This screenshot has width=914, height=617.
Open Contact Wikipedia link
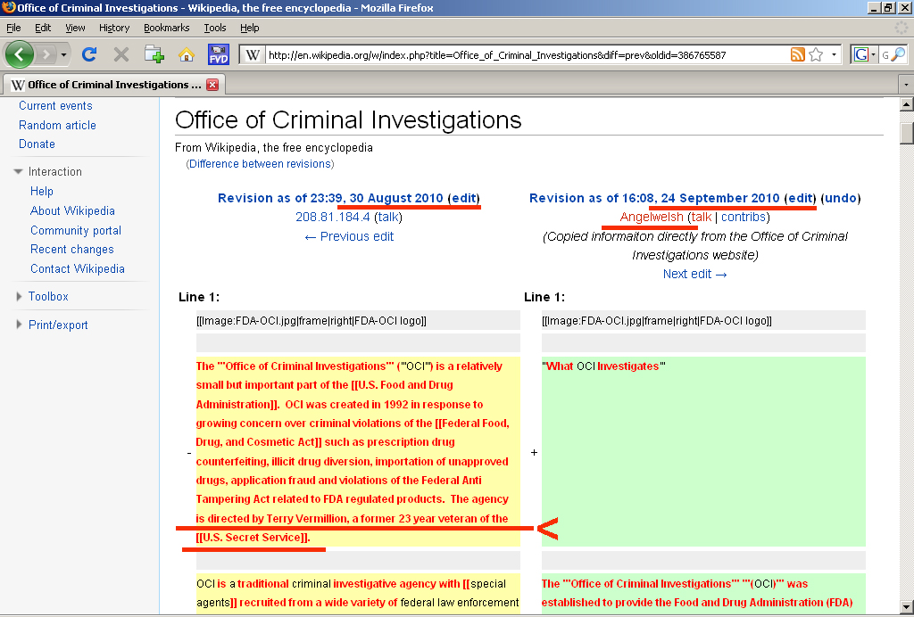(x=78, y=268)
